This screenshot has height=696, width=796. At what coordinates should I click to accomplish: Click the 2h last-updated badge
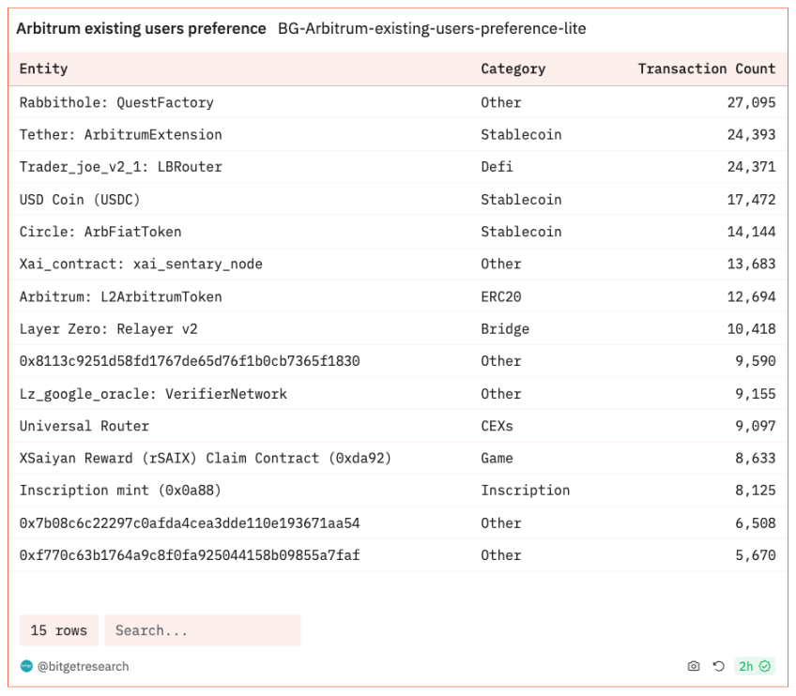[x=746, y=666]
